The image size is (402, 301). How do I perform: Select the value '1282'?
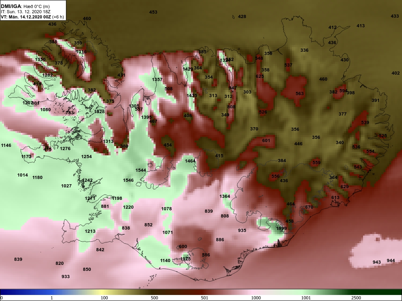(47, 75)
